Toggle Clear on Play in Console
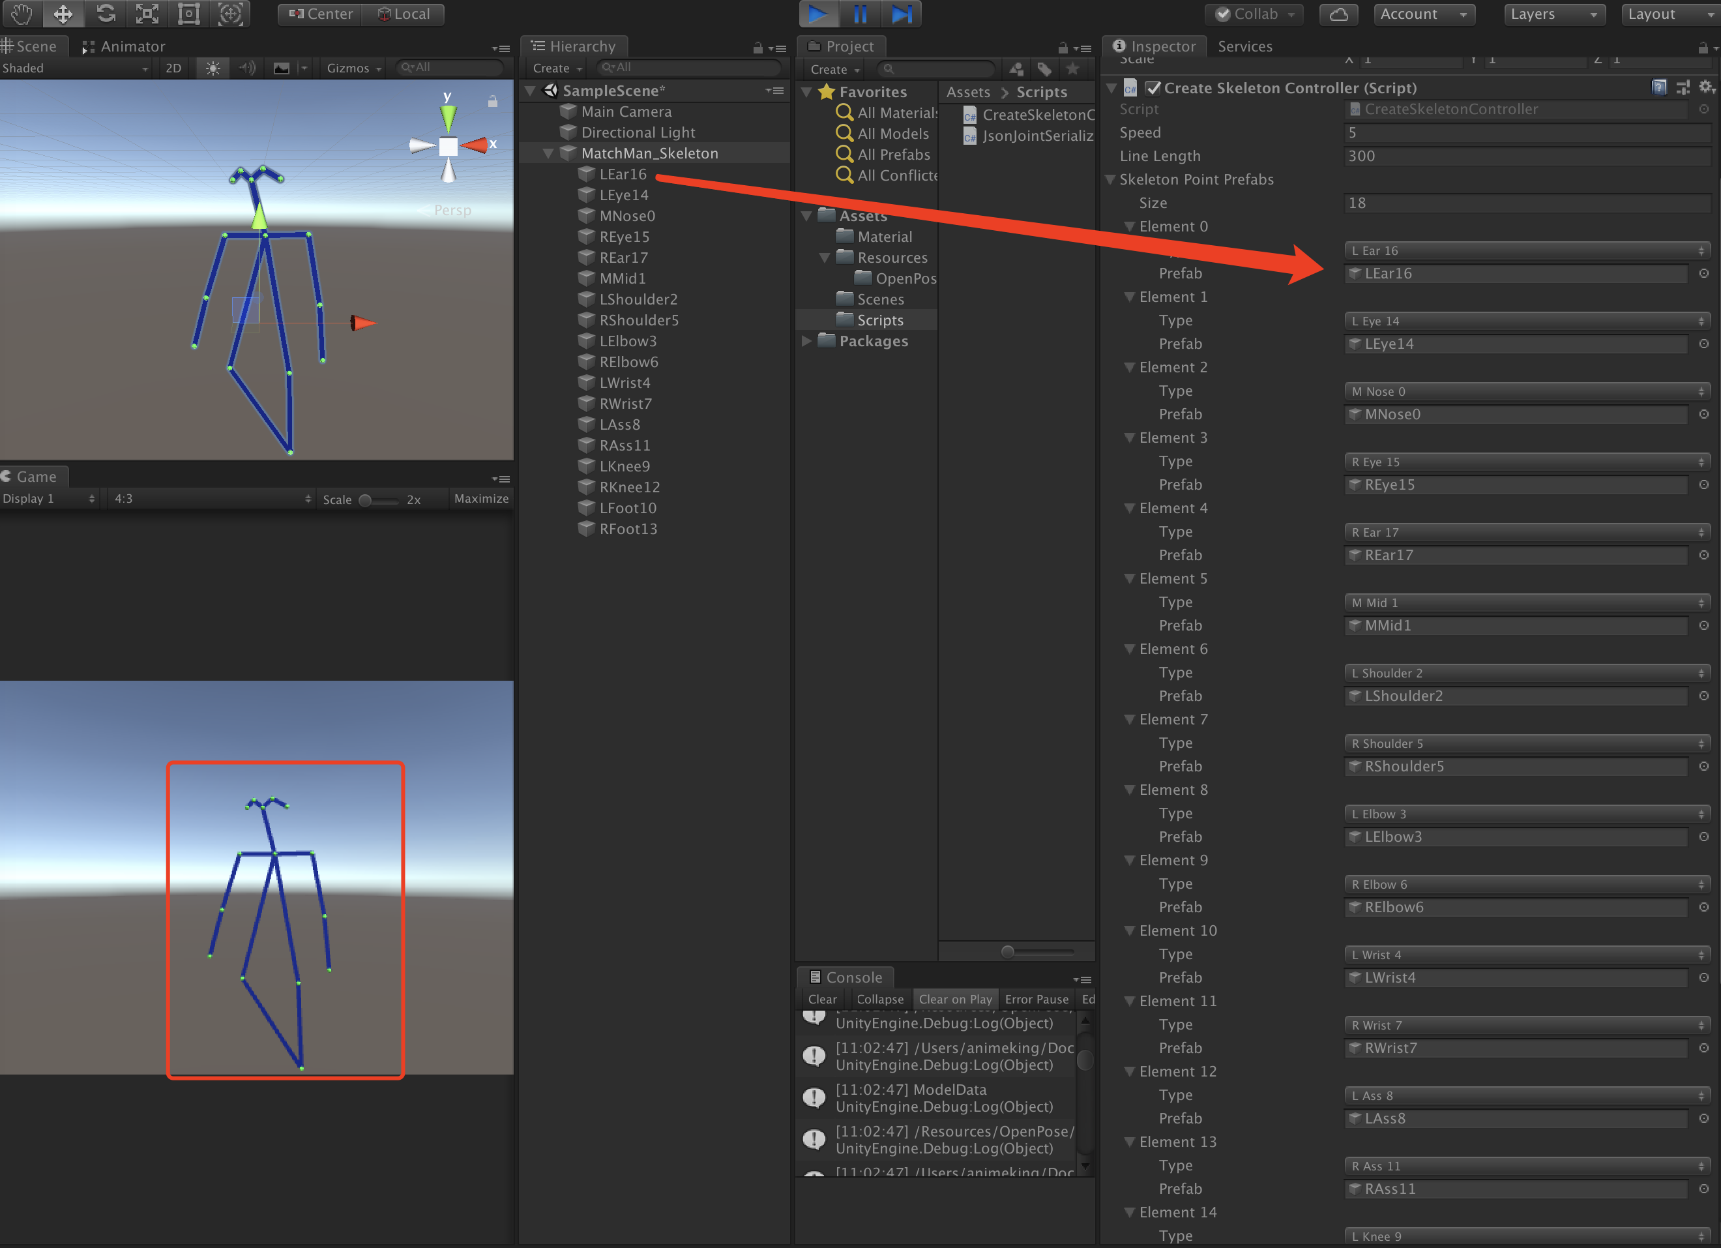 click(x=954, y=999)
